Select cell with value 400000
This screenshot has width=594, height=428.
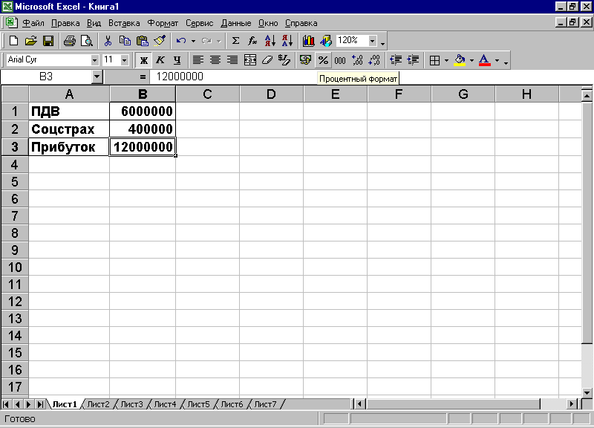(x=143, y=129)
